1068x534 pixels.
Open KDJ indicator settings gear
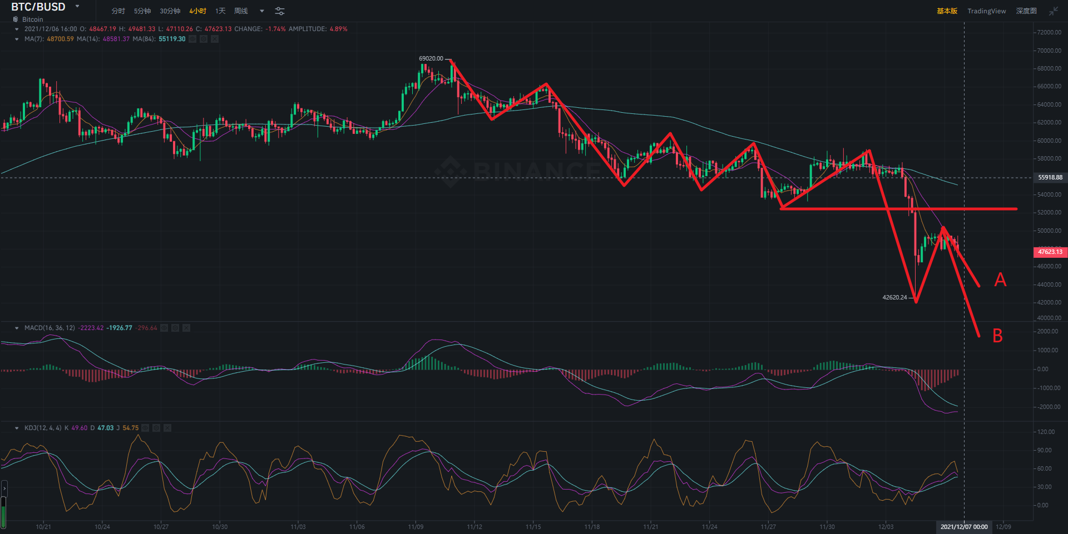click(156, 428)
